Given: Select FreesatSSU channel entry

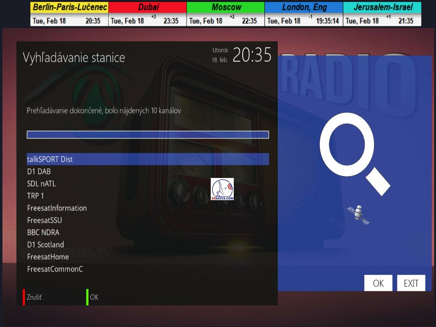Looking at the screenshot, I should click(44, 221).
